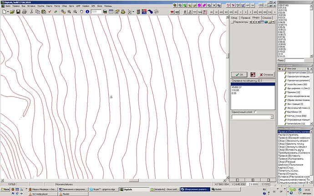Toggle pencil icon of Укоси без знаку layer
The height and width of the screenshot is (196, 314).
tap(285, 85)
